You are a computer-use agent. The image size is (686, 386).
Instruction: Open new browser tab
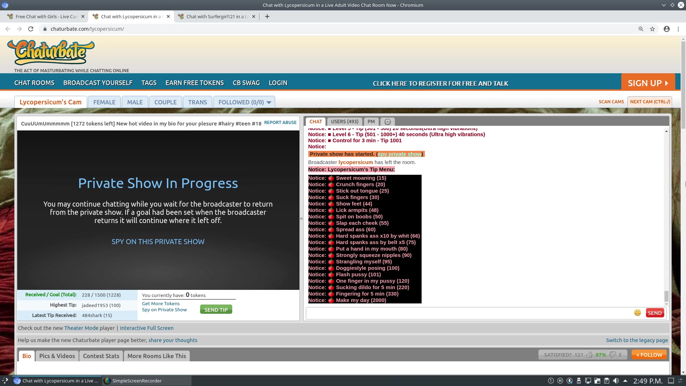pos(267,16)
